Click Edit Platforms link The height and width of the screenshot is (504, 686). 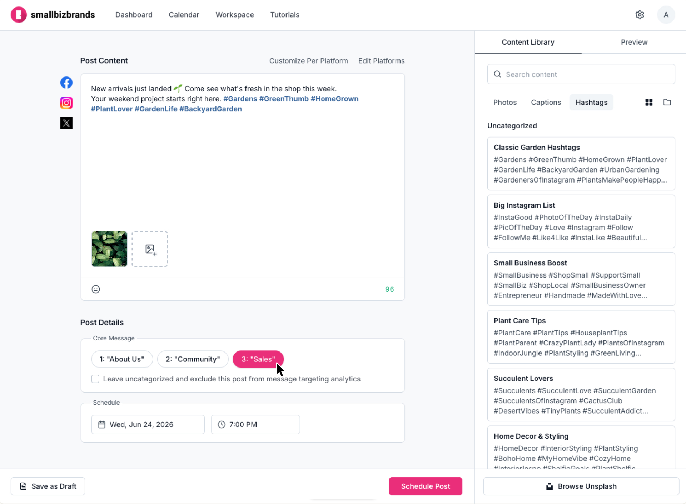click(x=381, y=61)
